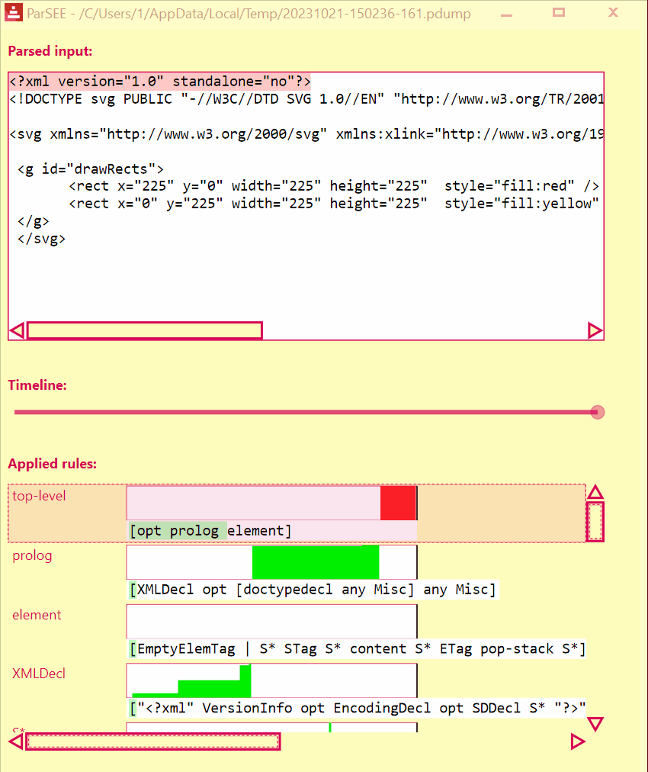Select the XMLDecl rule label
648x772 pixels.
coord(38,674)
